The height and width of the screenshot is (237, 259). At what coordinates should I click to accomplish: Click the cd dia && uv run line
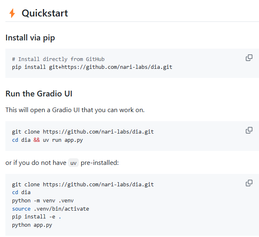47,140
